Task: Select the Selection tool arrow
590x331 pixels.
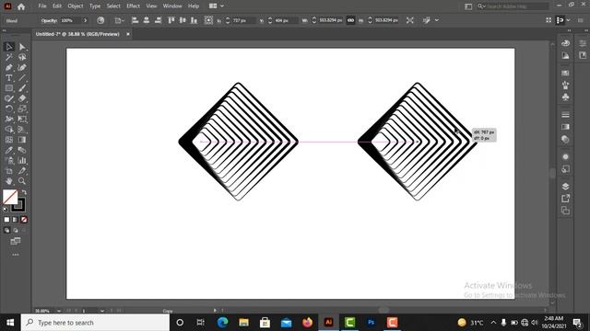Action: tap(9, 47)
